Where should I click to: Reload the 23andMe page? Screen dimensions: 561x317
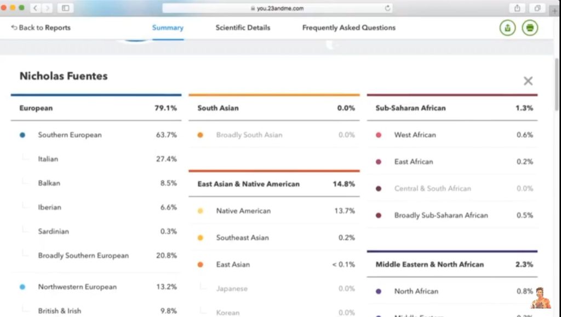tap(388, 8)
